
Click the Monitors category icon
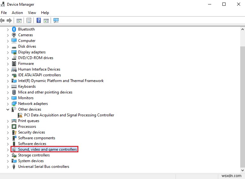point(14,98)
